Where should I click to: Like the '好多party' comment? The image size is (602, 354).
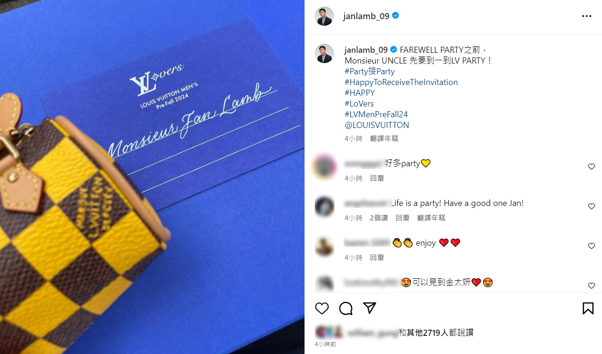[591, 167]
